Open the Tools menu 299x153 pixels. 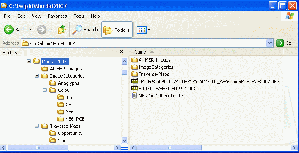[x=79, y=16]
